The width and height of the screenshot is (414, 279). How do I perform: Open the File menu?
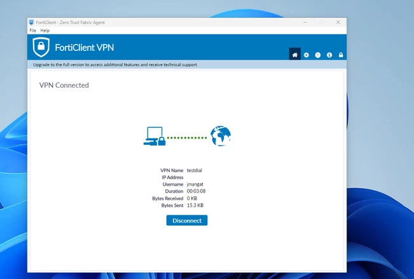point(32,31)
